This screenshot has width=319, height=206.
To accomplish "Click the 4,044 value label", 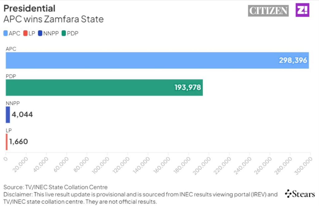I will click(x=22, y=115).
